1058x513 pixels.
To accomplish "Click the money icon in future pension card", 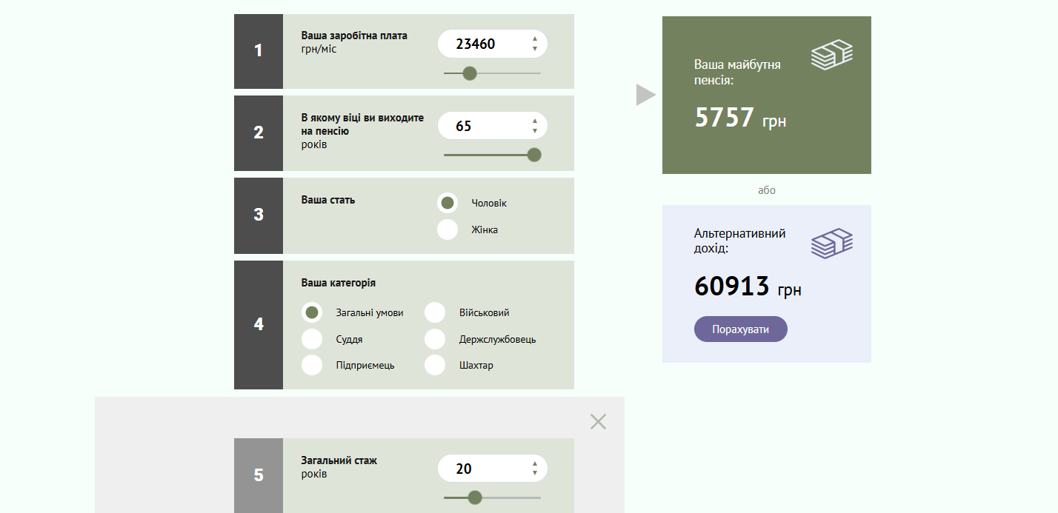I will tap(831, 55).
